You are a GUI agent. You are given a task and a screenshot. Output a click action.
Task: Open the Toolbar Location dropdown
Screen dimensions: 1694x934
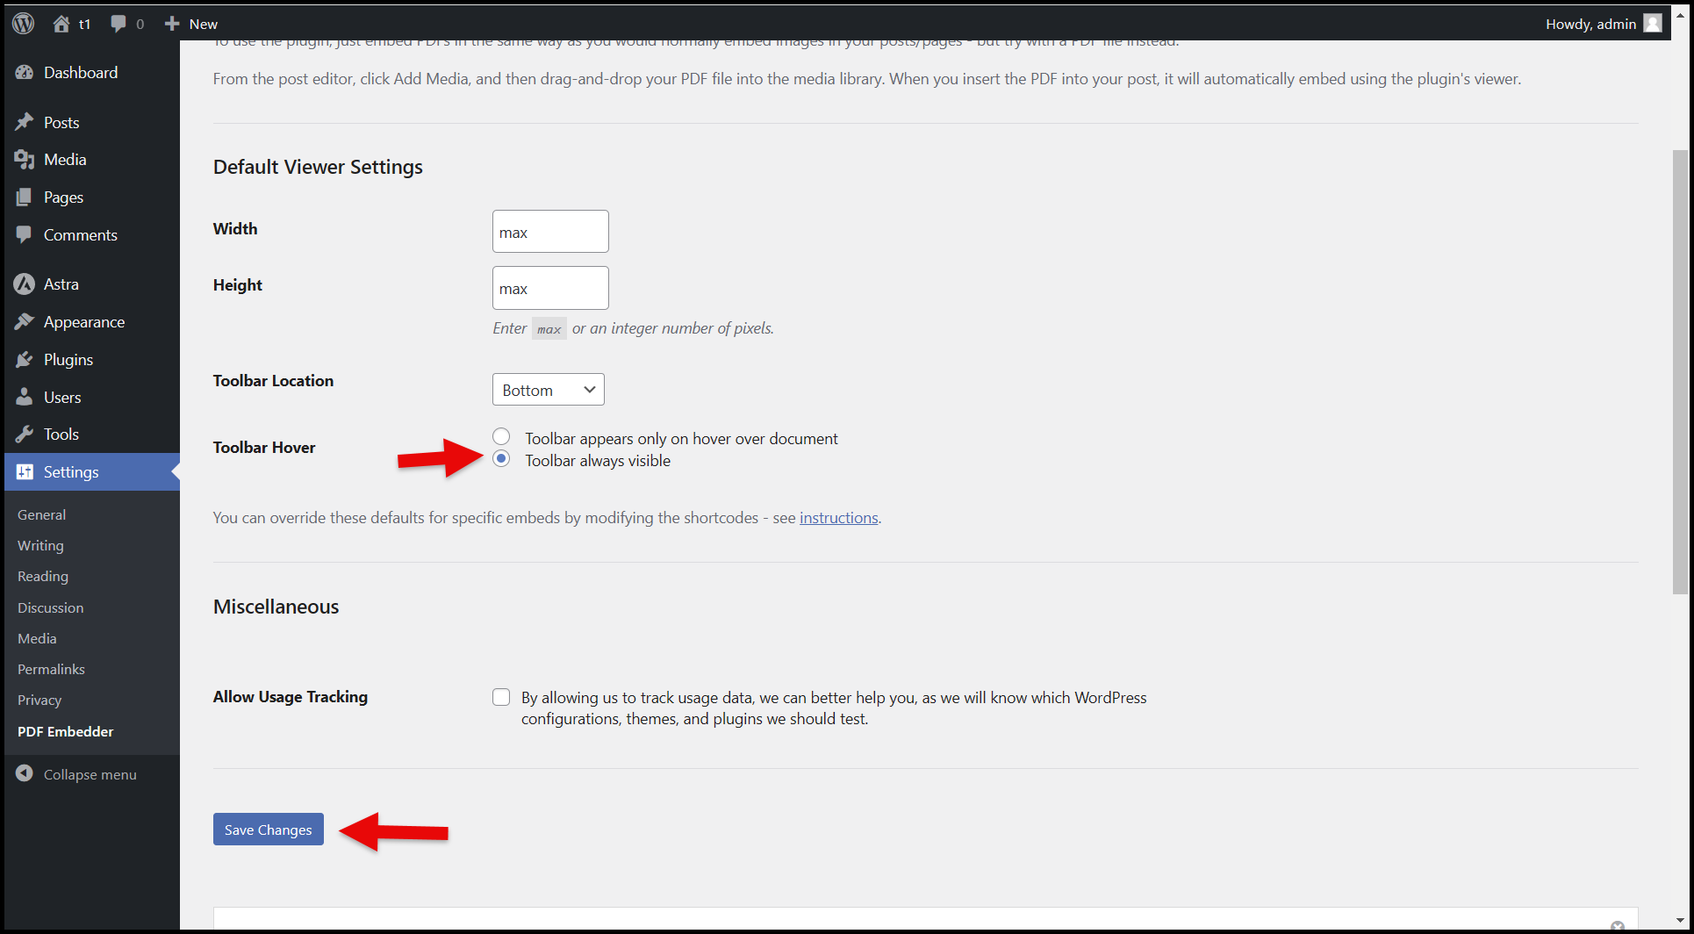pos(549,390)
